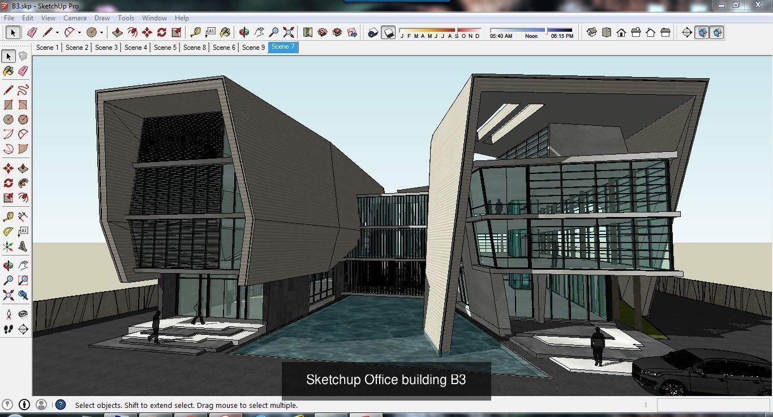Switch to Scene 8 tab
Viewport: 773px width, 417px height.
click(x=194, y=48)
